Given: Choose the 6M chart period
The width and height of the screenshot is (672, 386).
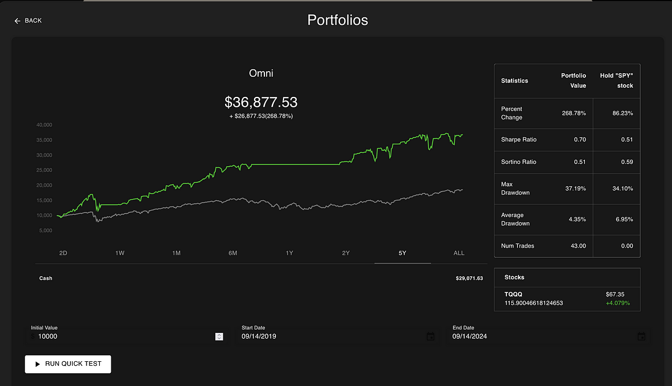Looking at the screenshot, I should pyautogui.click(x=233, y=253).
